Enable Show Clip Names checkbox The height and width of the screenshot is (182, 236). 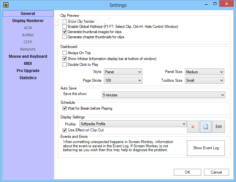(64, 21)
